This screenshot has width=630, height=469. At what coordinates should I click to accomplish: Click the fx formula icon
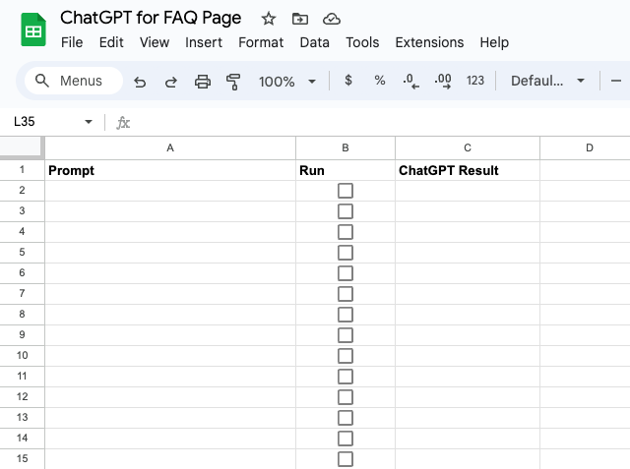[x=123, y=122]
